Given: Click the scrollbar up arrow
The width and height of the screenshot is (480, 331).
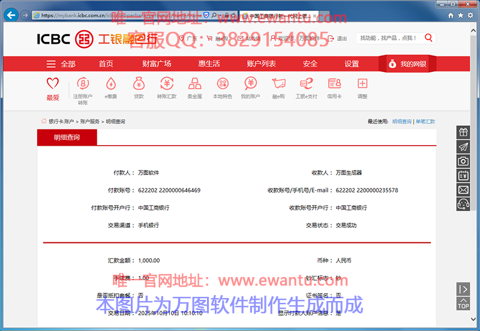Looking at the screenshot, I should coord(473,31).
